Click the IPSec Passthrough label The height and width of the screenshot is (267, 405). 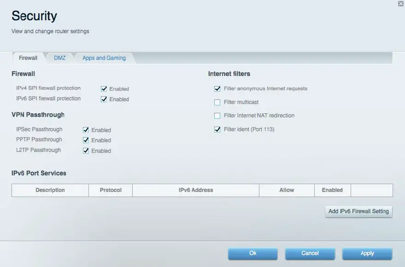(39, 129)
